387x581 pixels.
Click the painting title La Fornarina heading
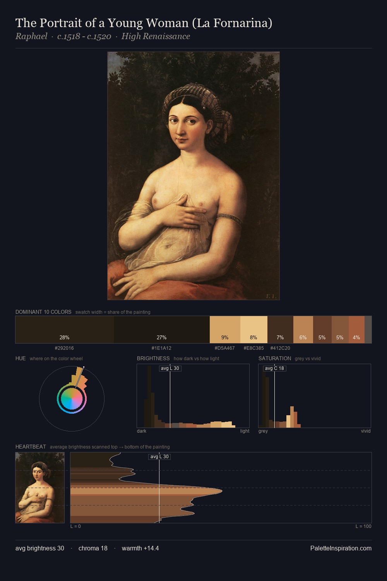coord(144,23)
